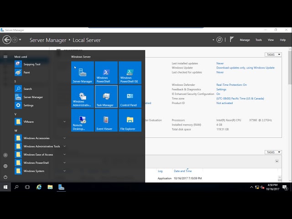Click the volume icon in system tray

click(x=262, y=188)
